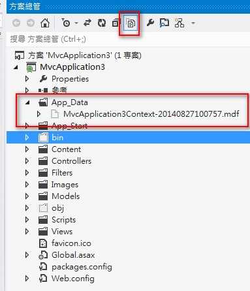The image size is (250, 291).
Task: Select solution node 'MvcApplication3' (1 專案)
Action: [85, 55]
